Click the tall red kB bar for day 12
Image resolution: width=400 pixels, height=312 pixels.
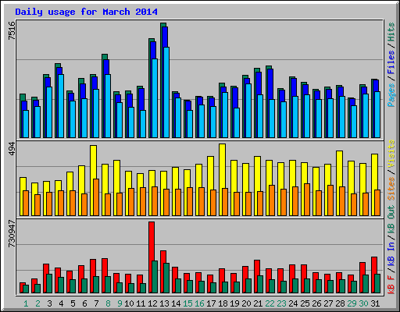(x=152, y=257)
